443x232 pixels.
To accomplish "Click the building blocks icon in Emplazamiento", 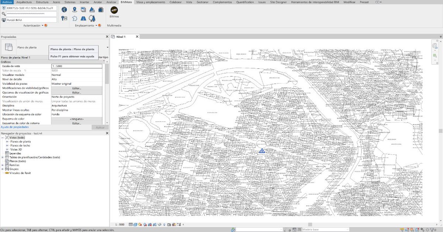I will pyautogui.click(x=101, y=9).
